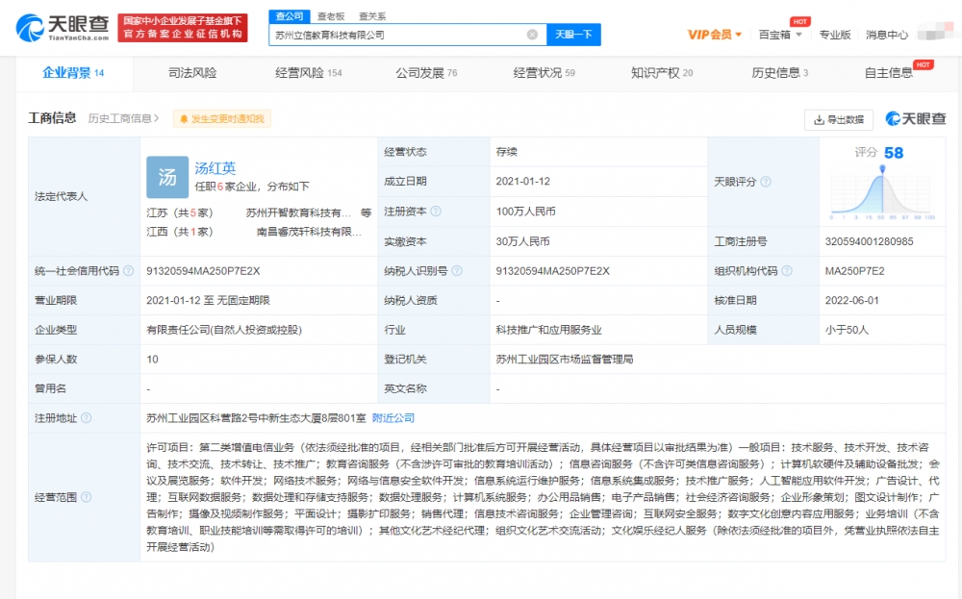Click the 天眼查 brand logo beside export button

click(x=916, y=119)
